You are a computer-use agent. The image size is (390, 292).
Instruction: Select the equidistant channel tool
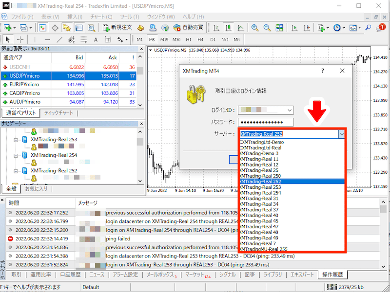(71, 39)
